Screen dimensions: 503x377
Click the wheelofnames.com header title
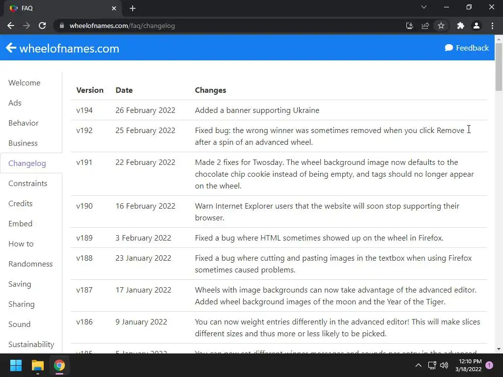(x=69, y=49)
